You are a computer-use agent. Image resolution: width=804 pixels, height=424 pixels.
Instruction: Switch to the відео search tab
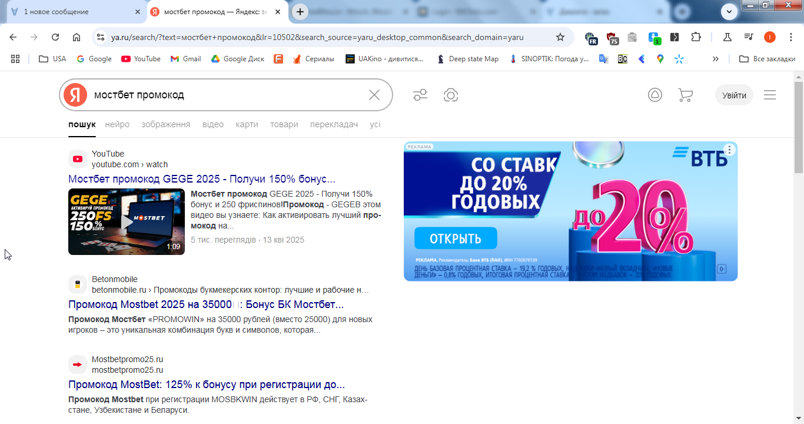click(x=213, y=124)
